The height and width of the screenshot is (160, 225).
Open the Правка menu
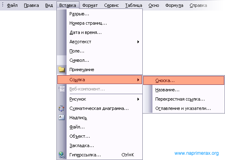pyautogui.click(x=31, y=5)
